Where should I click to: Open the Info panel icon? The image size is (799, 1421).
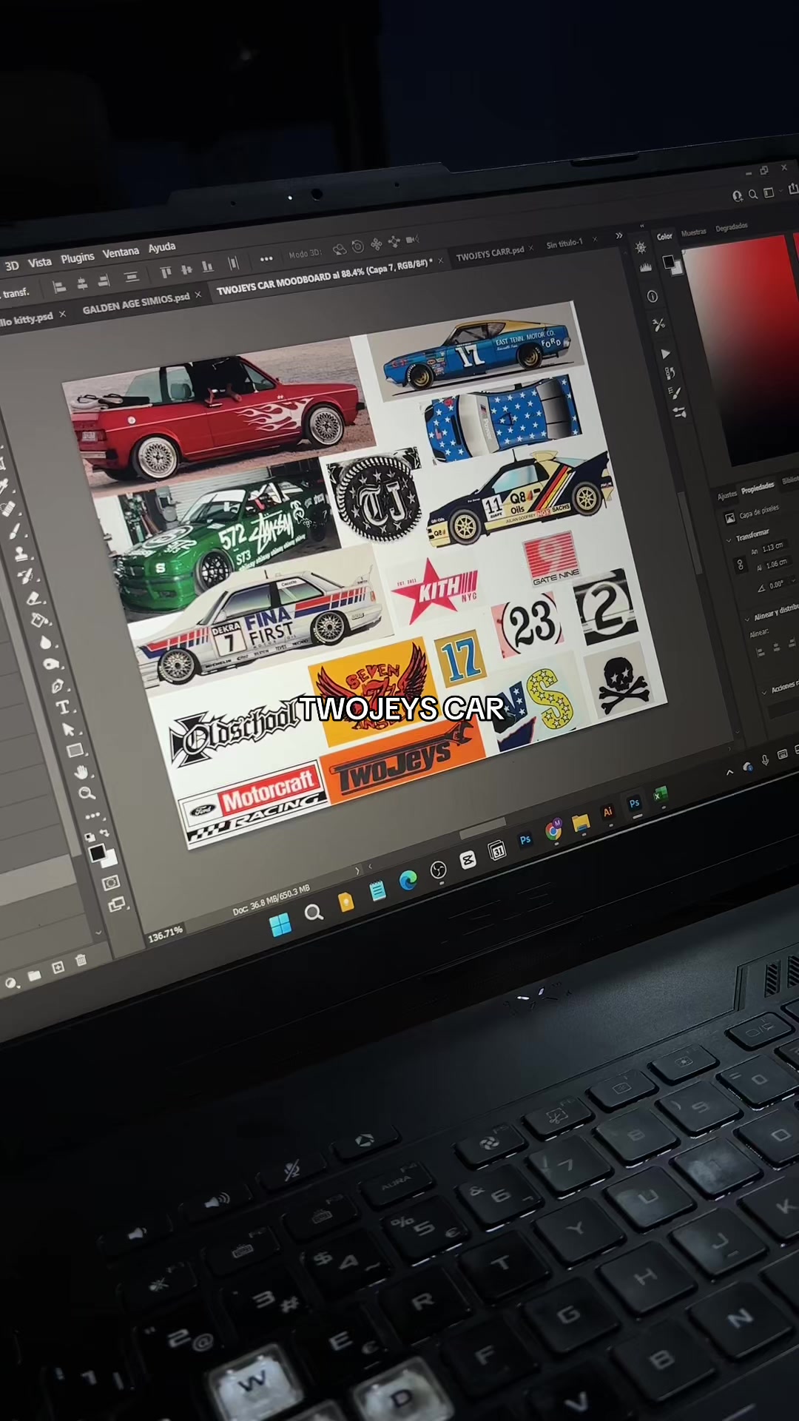(653, 296)
